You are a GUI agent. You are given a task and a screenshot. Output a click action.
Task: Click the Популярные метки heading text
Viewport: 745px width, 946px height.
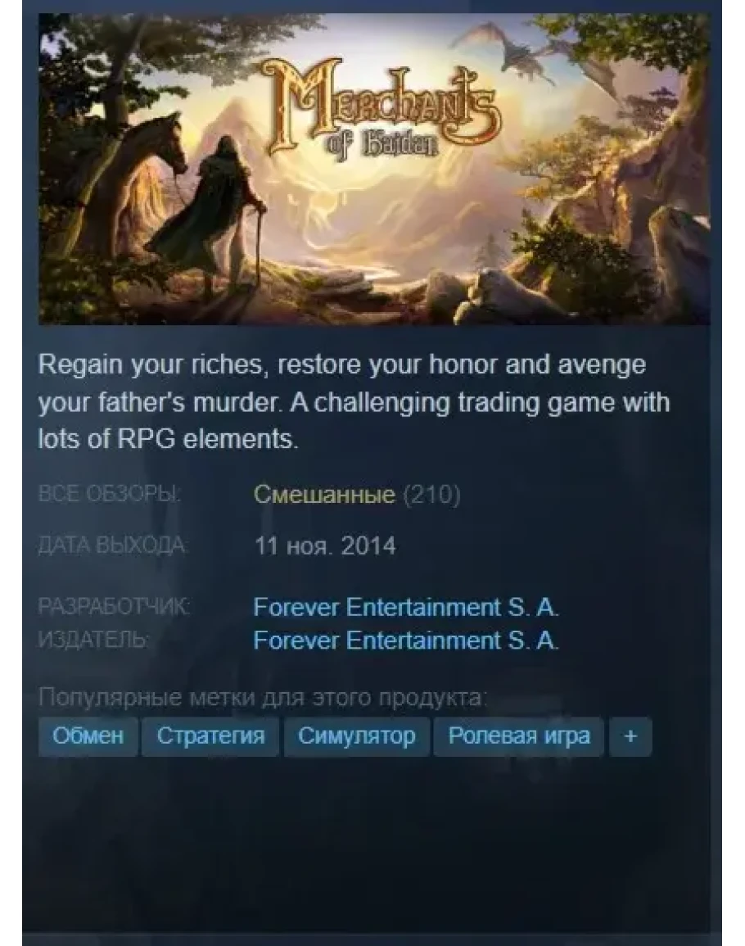262,698
